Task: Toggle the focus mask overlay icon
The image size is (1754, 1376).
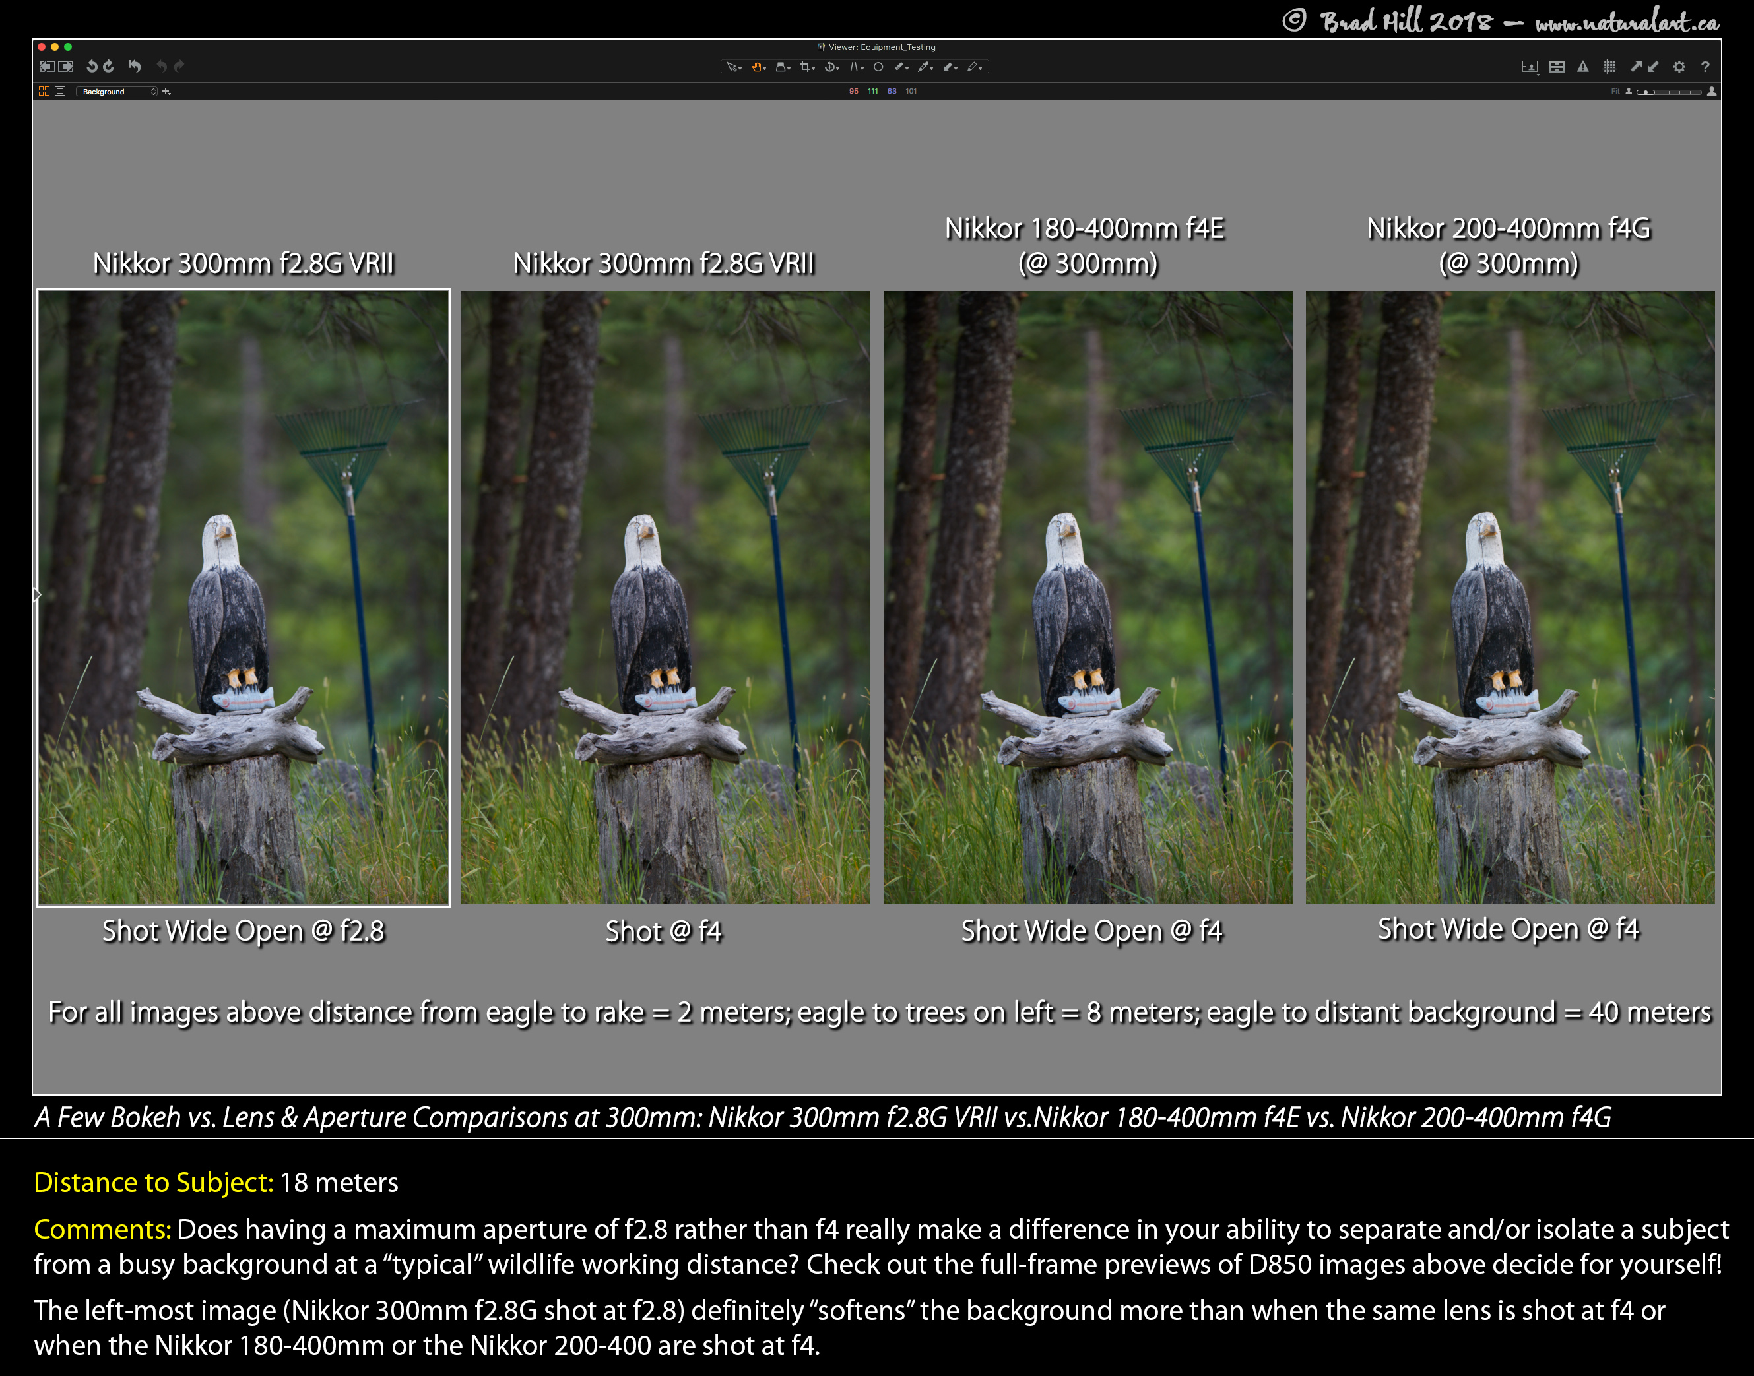Action: (1557, 67)
